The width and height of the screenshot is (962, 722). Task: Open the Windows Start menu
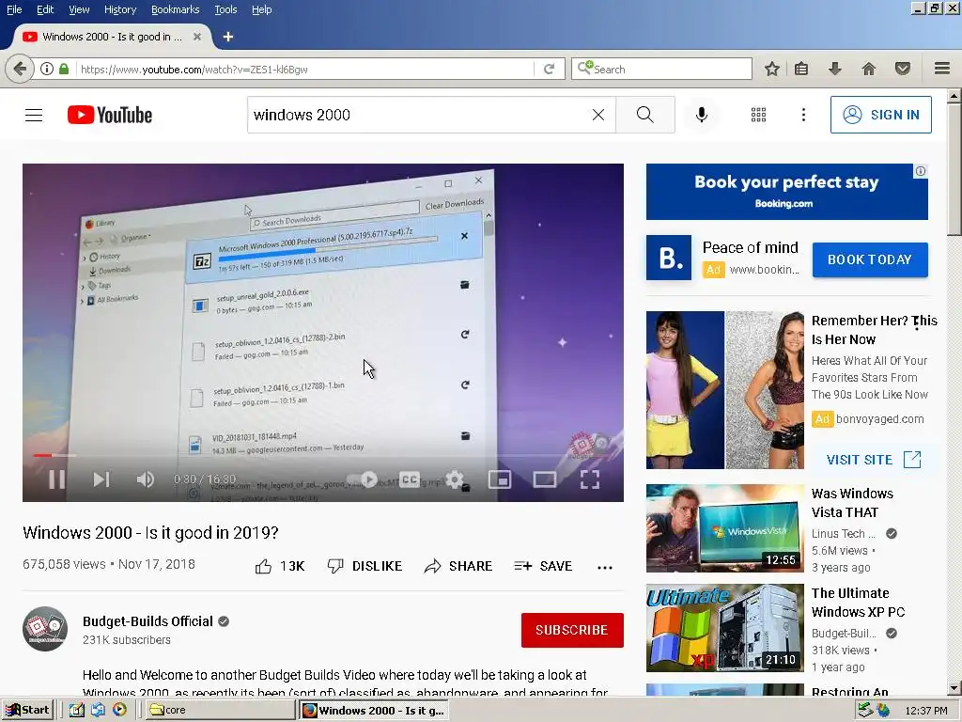[x=27, y=711]
